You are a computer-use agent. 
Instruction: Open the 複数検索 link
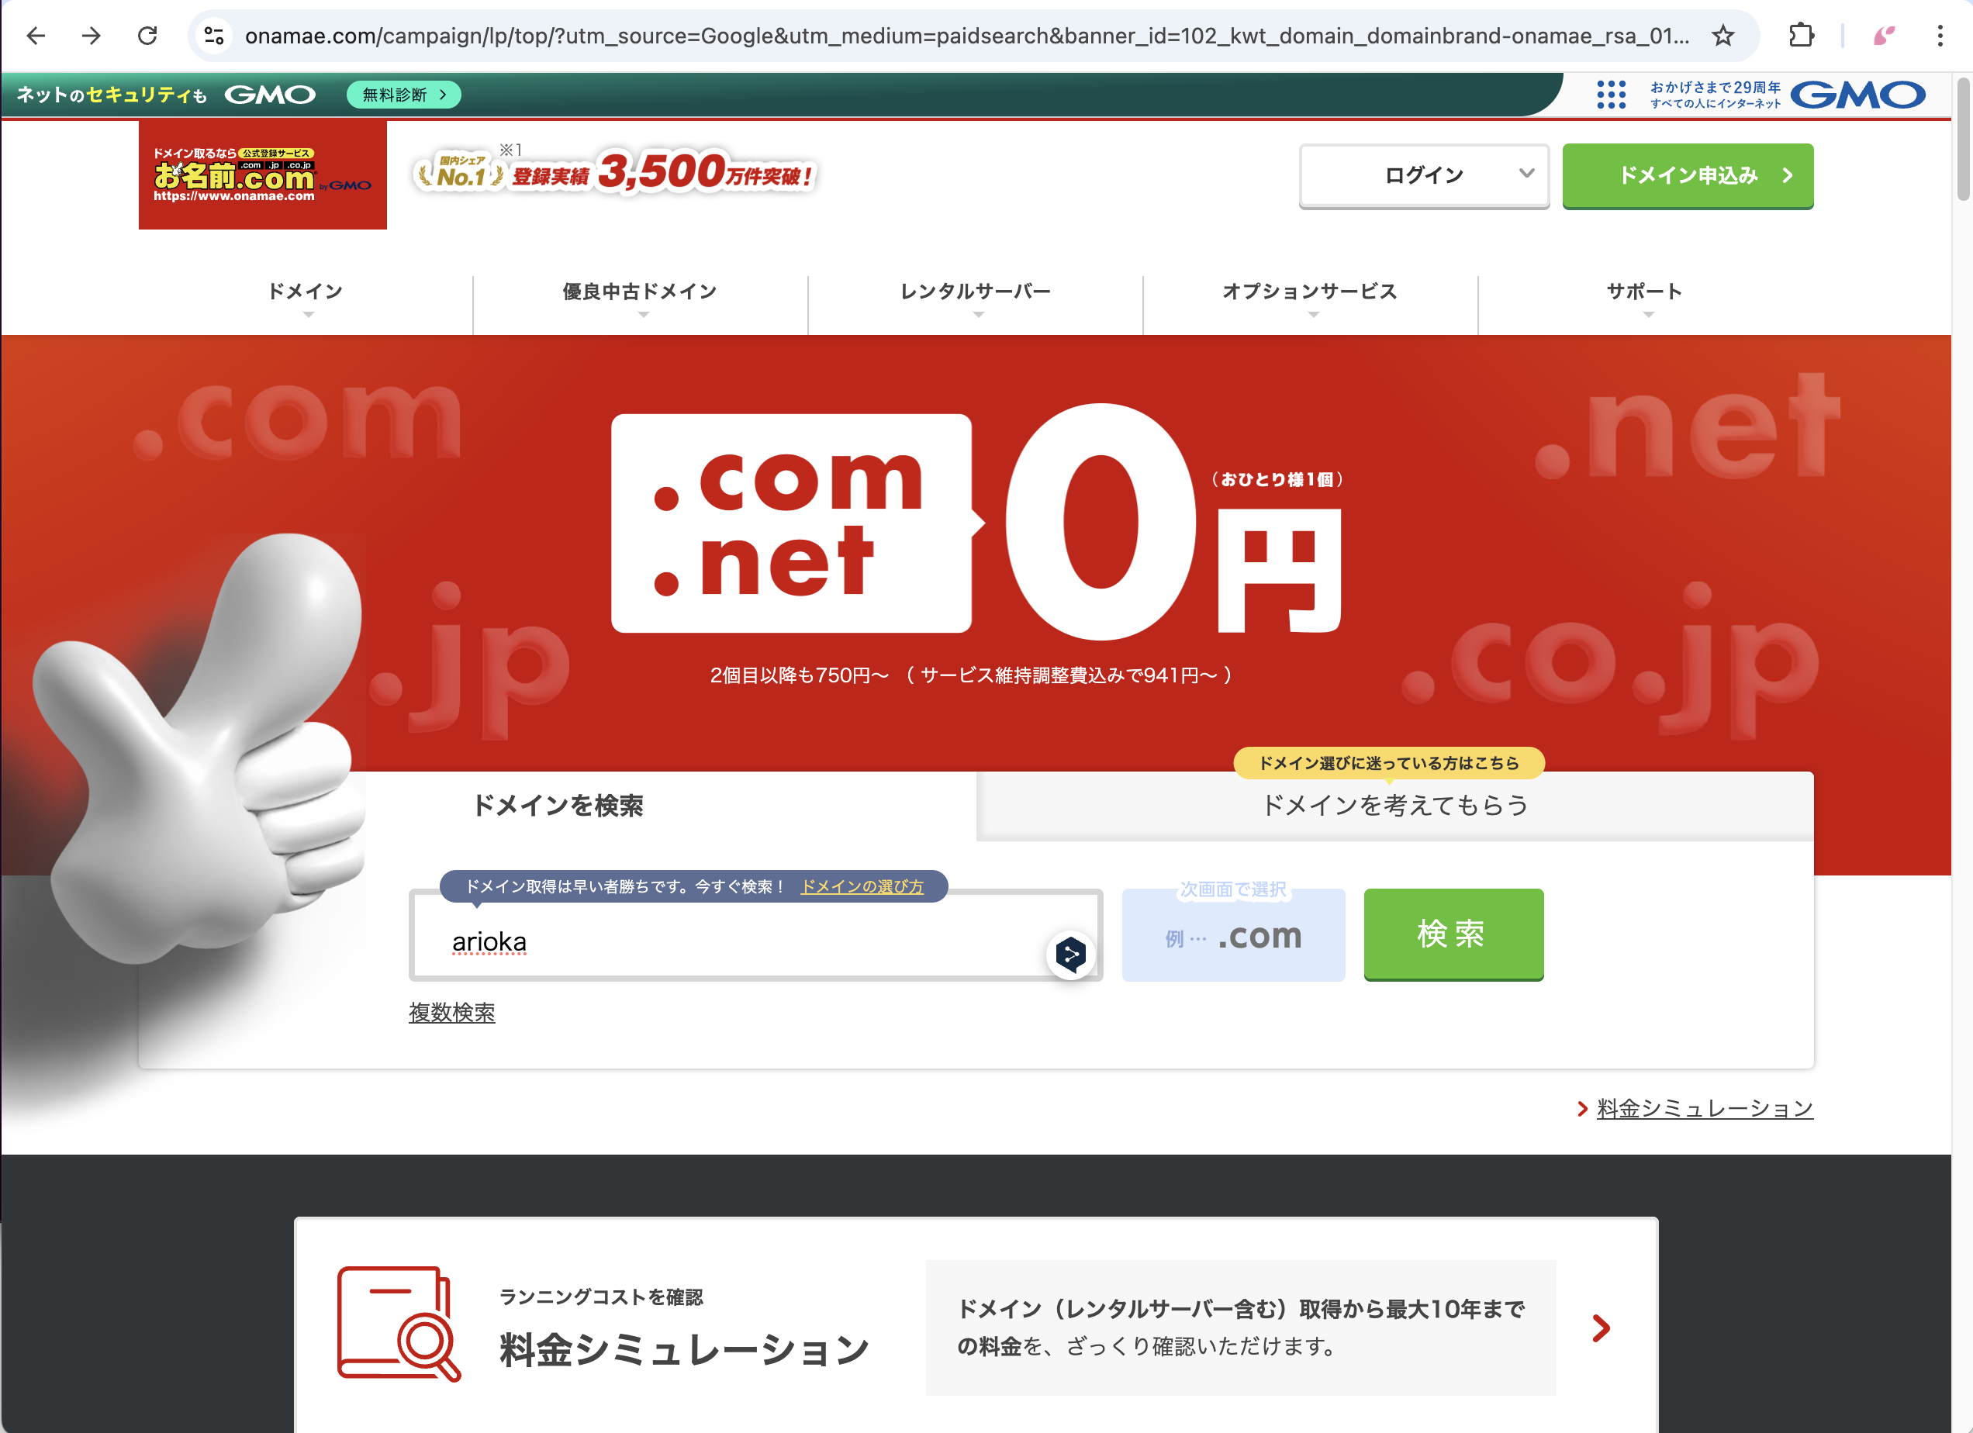[451, 1011]
